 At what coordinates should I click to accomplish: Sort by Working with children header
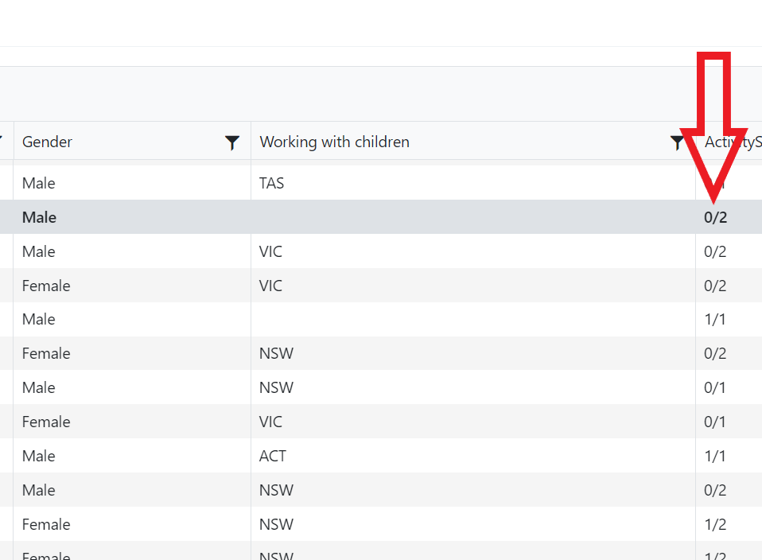pos(334,142)
